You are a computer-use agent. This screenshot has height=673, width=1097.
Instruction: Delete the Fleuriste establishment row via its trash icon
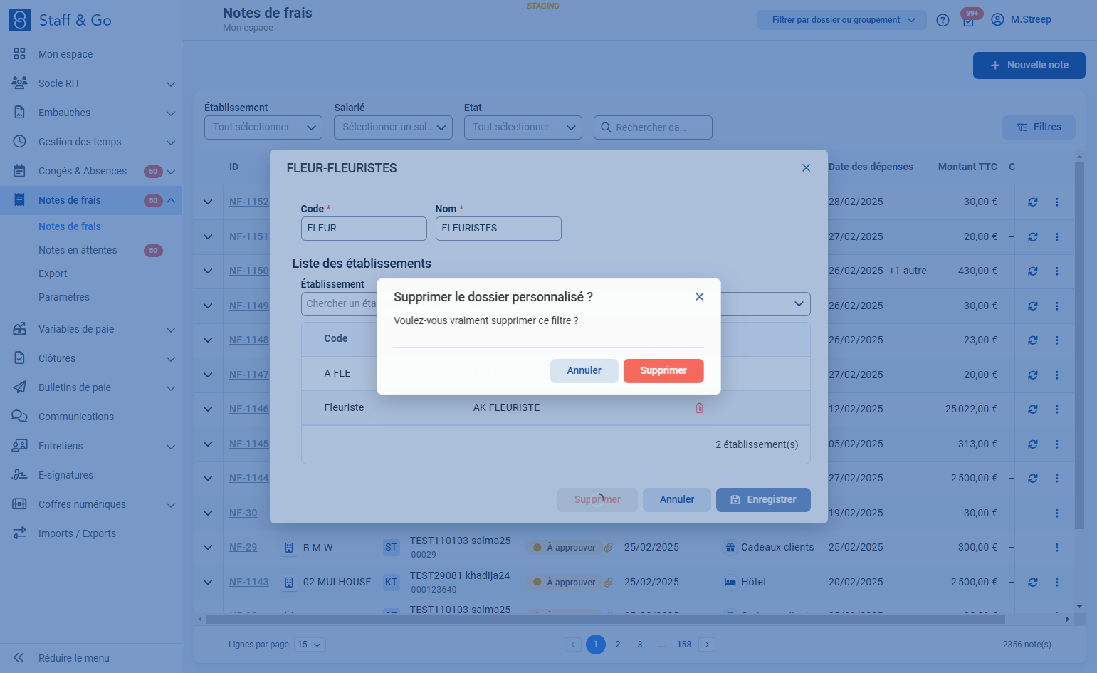coord(699,408)
